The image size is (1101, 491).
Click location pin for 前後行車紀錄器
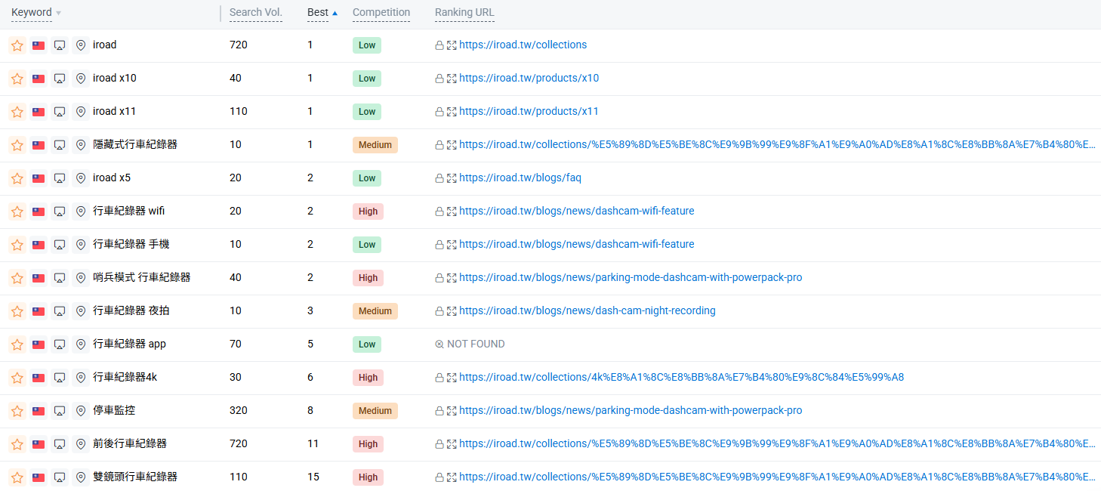click(x=81, y=444)
